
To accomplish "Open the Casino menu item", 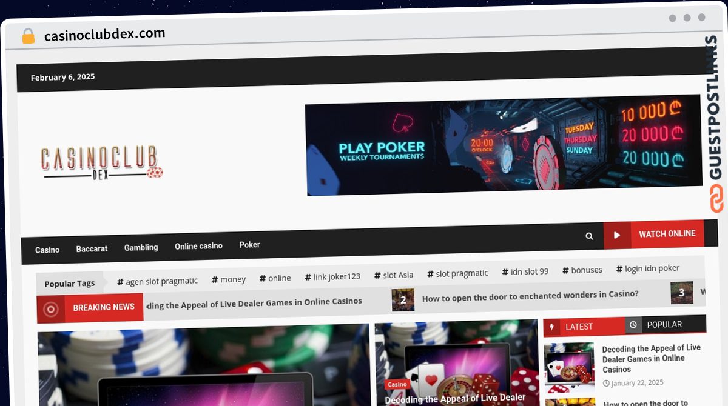I will [x=47, y=250].
